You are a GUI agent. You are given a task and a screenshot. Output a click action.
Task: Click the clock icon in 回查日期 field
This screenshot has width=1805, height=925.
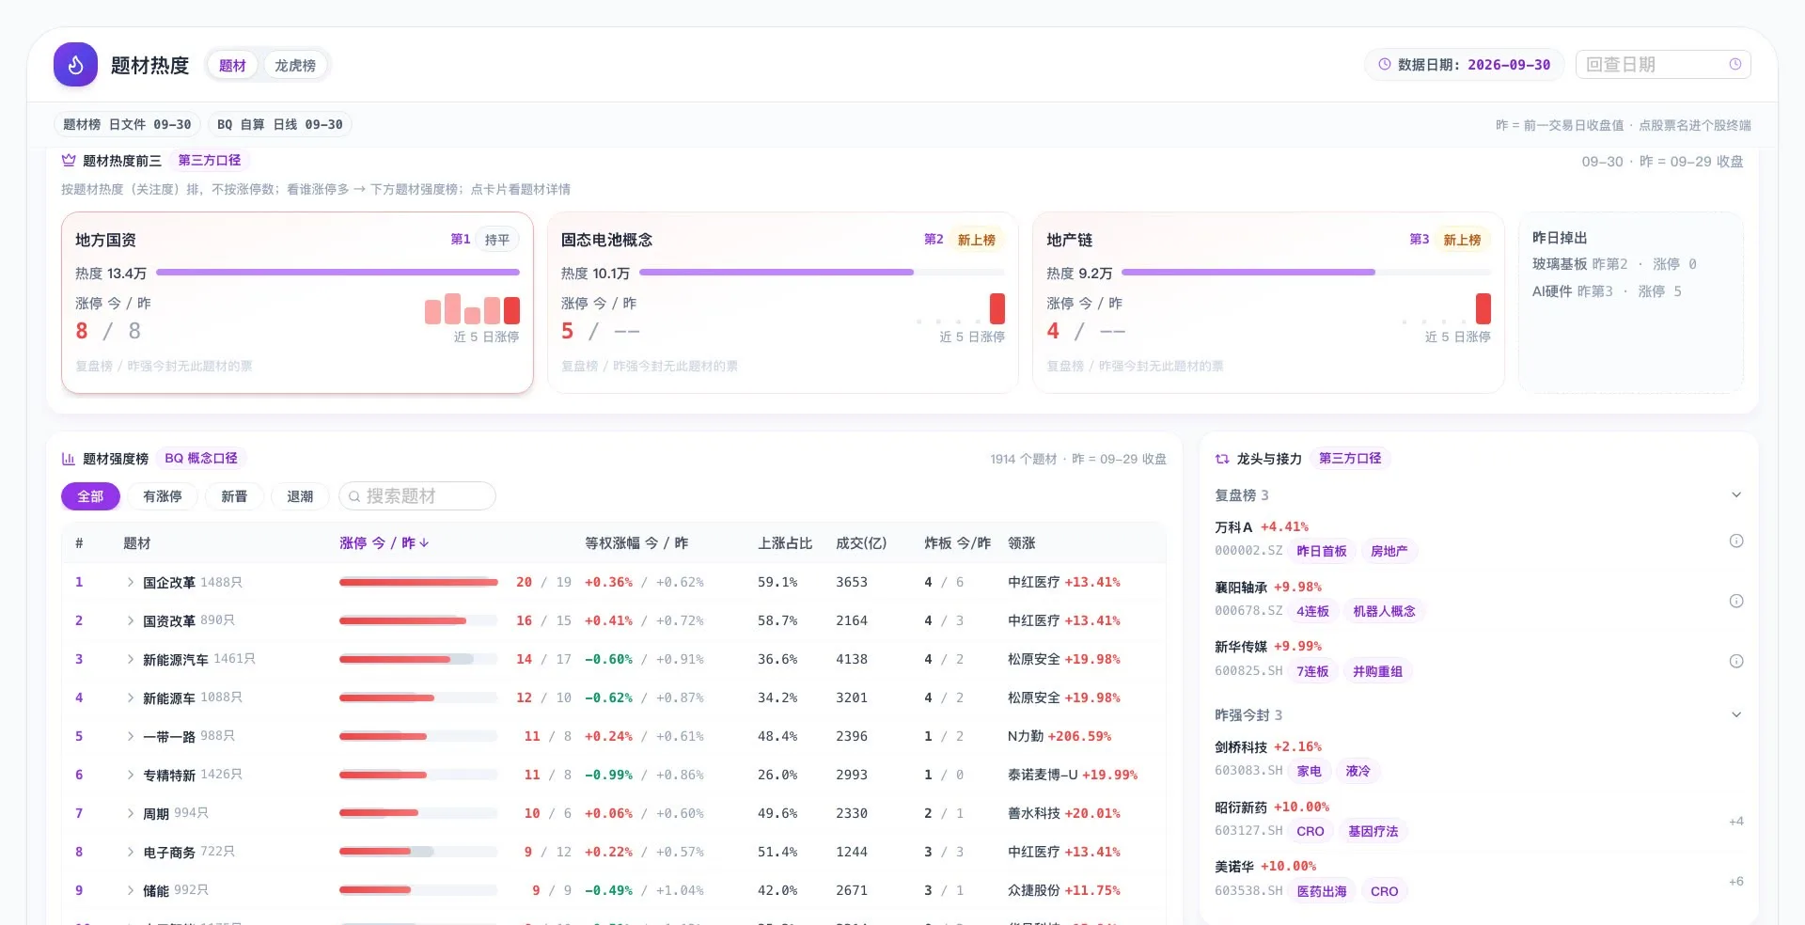1734,65
